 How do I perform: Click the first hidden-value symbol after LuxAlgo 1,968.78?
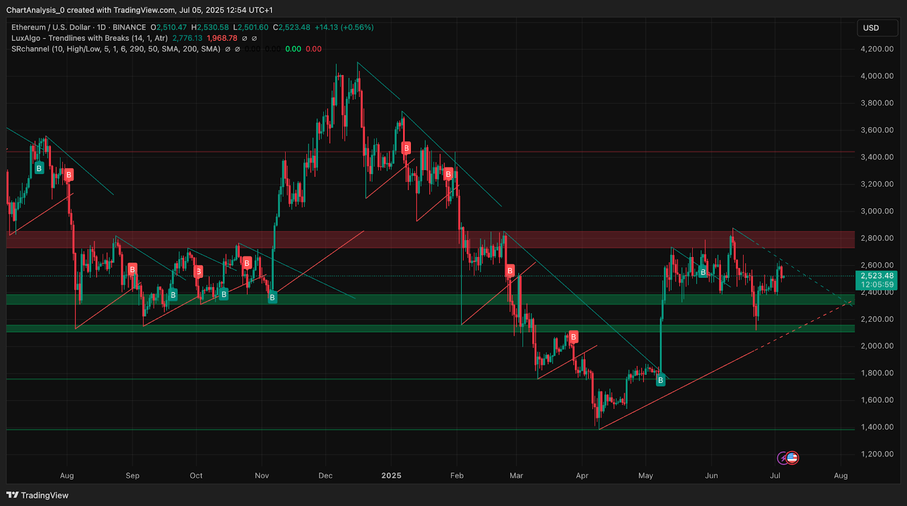(244, 38)
